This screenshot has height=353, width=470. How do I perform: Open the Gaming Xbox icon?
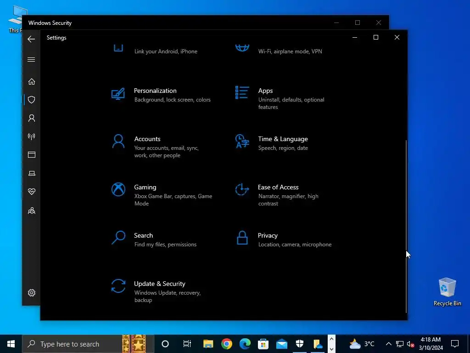click(118, 189)
